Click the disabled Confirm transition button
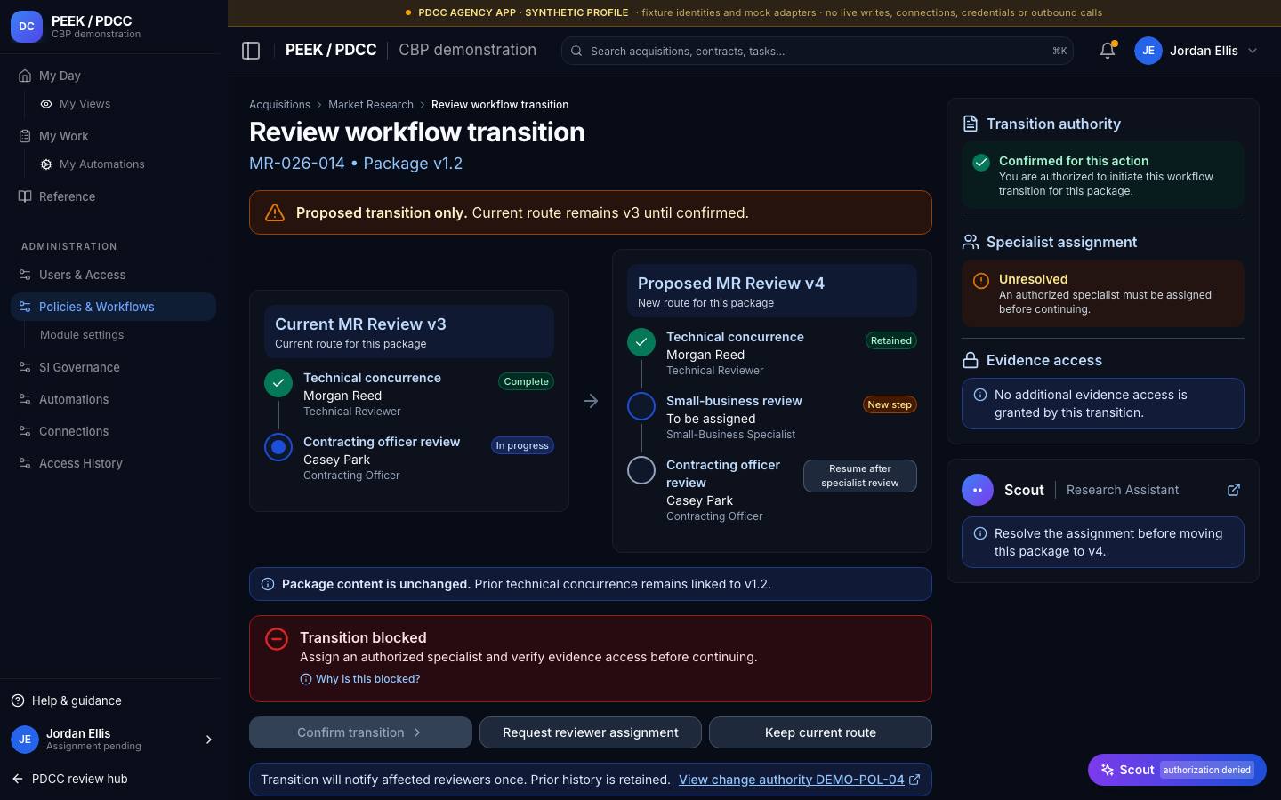 pos(360,732)
